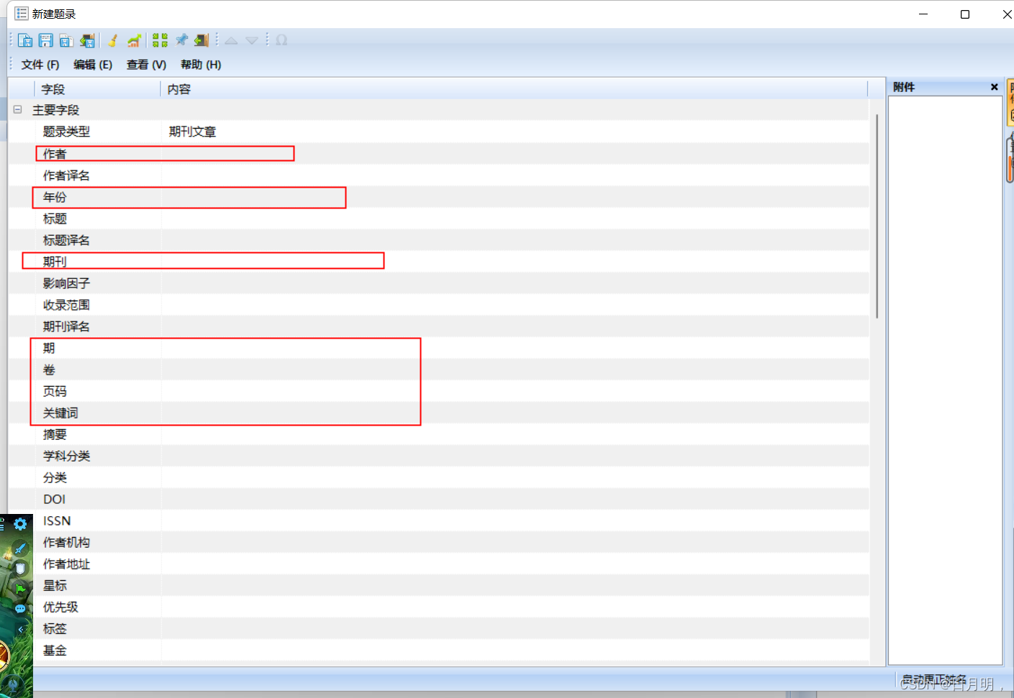This screenshot has height=698, width=1014.
Task: Click the save and exit toolbar icon
Action: (87, 40)
